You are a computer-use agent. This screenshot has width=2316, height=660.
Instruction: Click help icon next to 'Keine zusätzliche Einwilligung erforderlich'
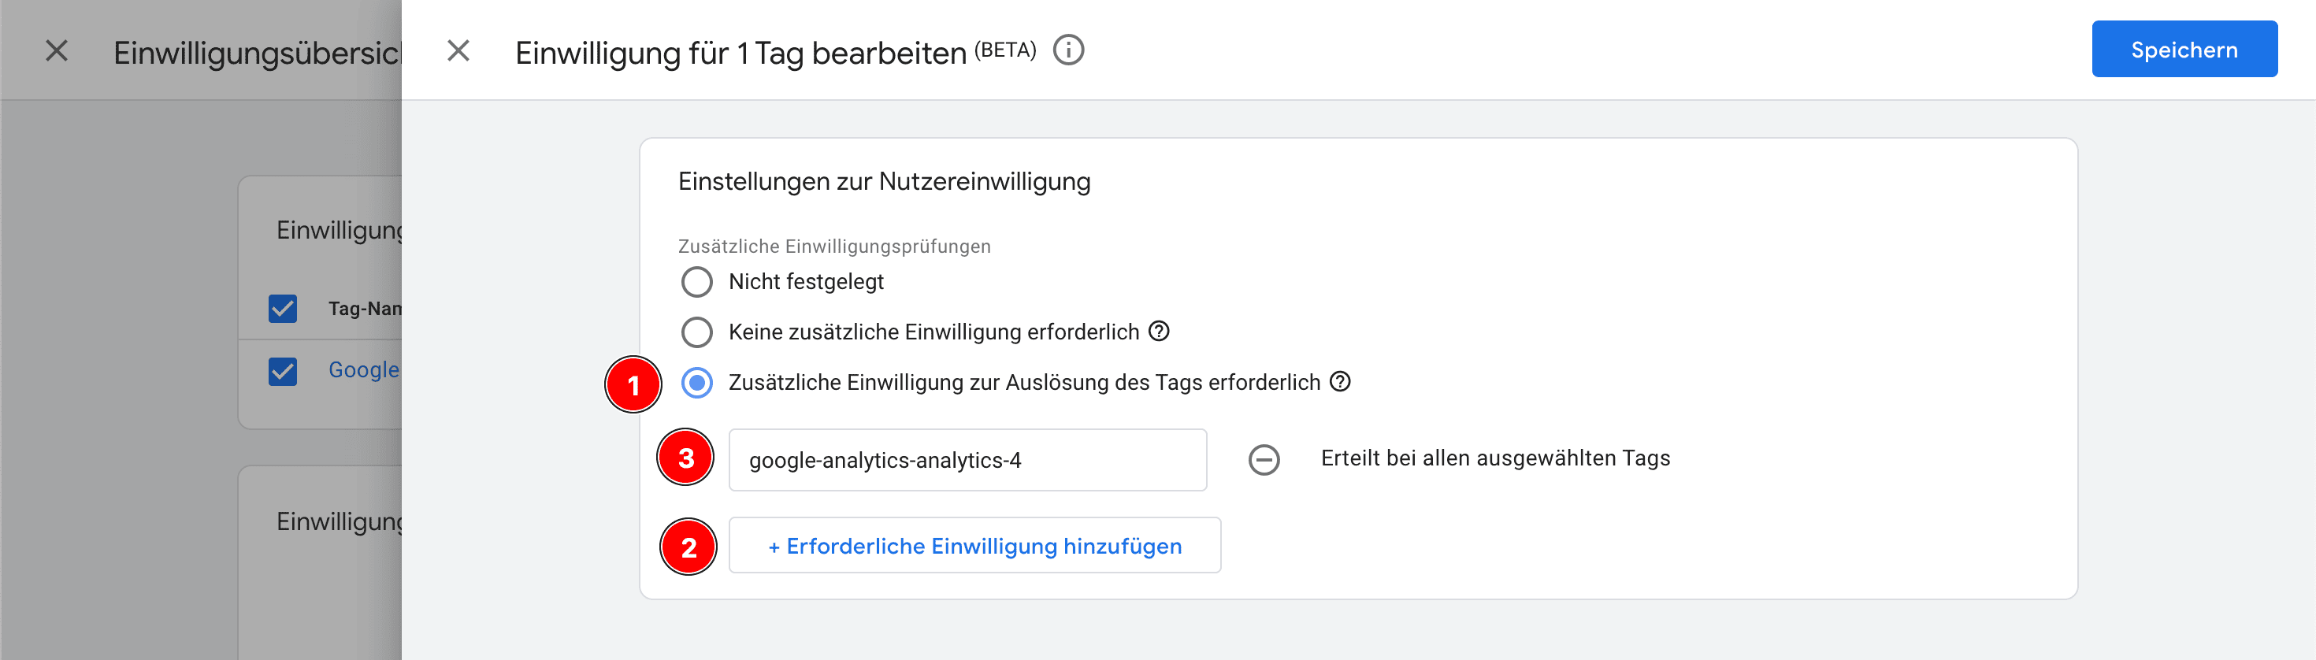[x=1160, y=332]
